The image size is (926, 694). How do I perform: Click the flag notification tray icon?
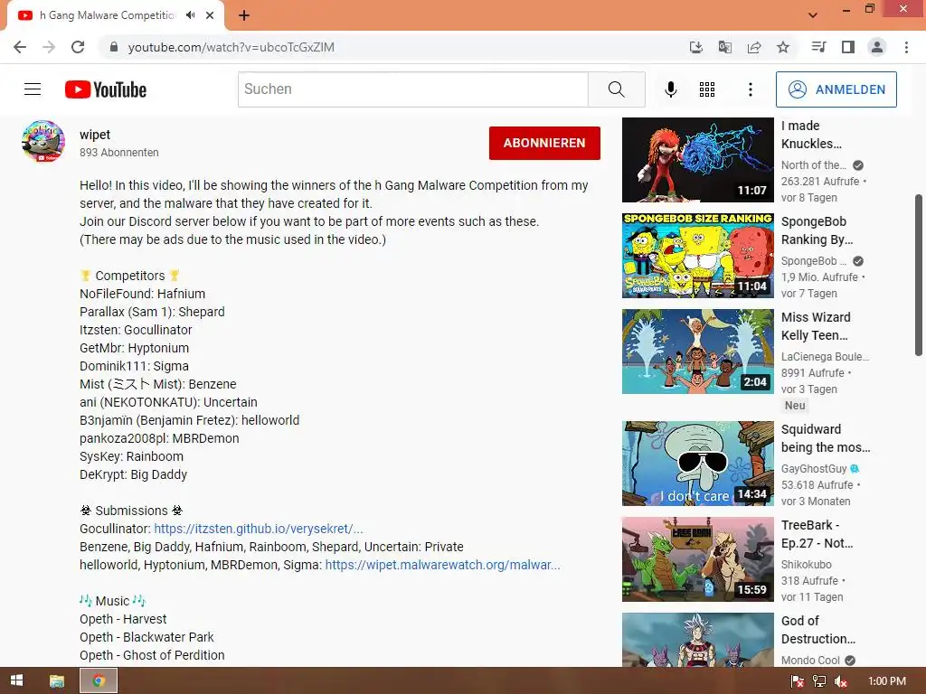pos(798,681)
